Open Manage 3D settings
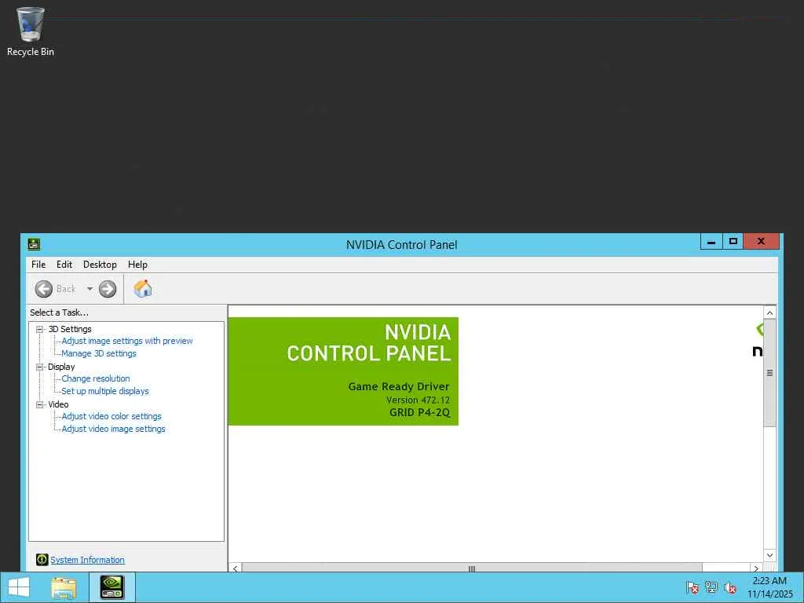The height and width of the screenshot is (603, 804). click(x=99, y=353)
